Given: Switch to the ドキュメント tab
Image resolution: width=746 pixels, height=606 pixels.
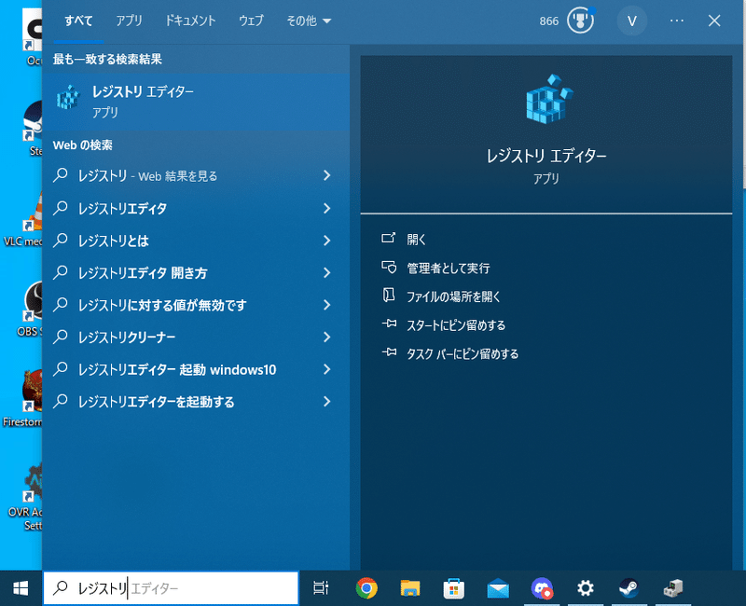Looking at the screenshot, I should [190, 21].
